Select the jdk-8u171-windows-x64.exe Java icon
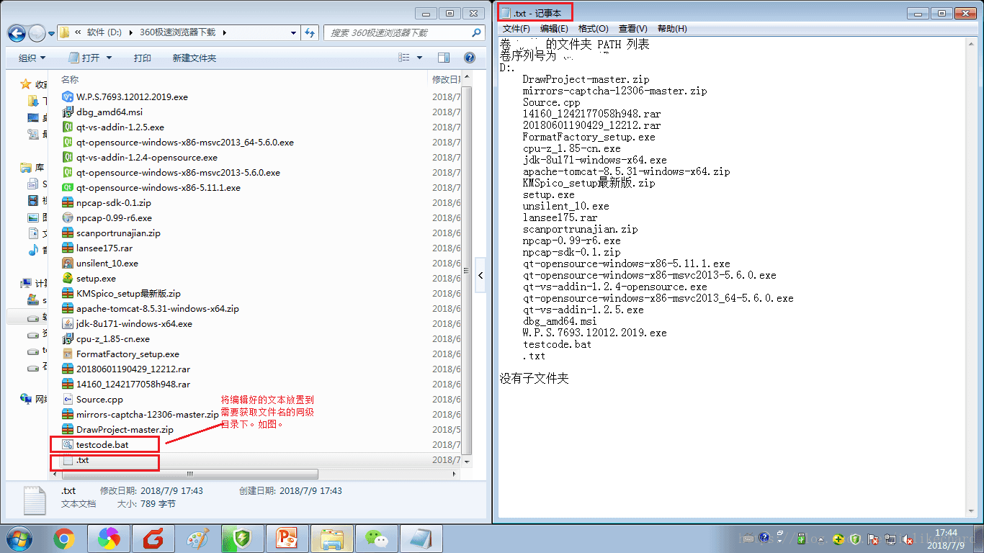This screenshot has height=553, width=984. pos(68,323)
